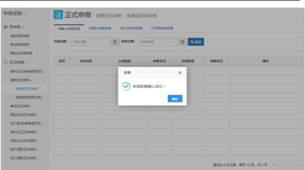305x170 pixels.
Task: Expand the 电子信息正式申报 submenu
Action: pos(24,150)
